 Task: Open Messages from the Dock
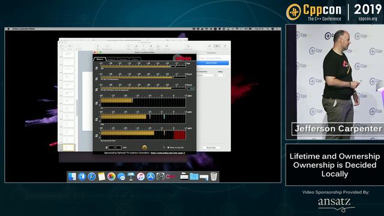[121, 176]
